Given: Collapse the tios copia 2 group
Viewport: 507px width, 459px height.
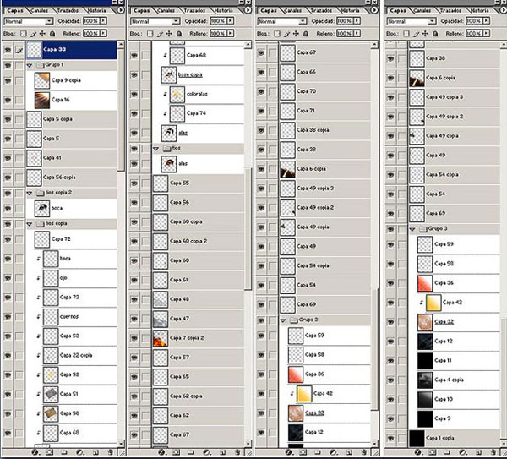Looking at the screenshot, I should 30,193.
